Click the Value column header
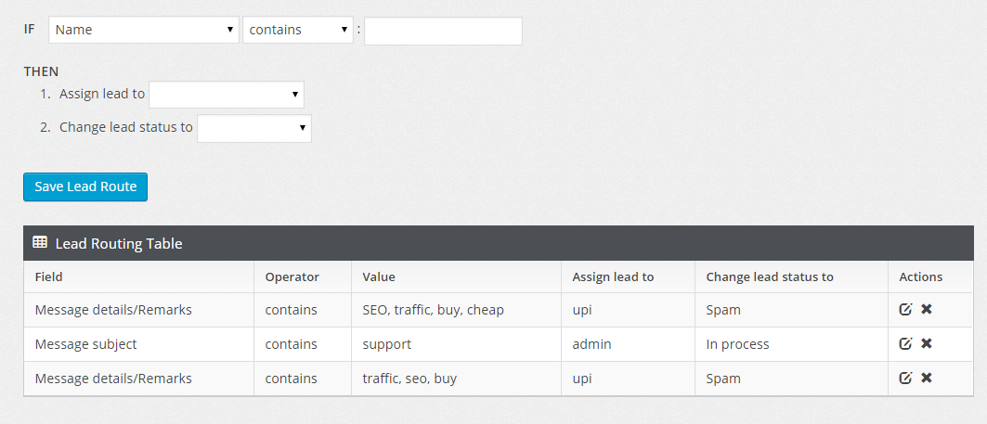The width and height of the screenshot is (987, 424). coord(379,276)
